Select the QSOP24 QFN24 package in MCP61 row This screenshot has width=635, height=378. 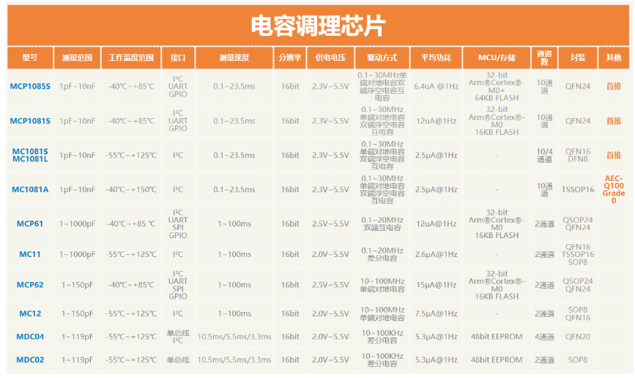click(x=577, y=223)
